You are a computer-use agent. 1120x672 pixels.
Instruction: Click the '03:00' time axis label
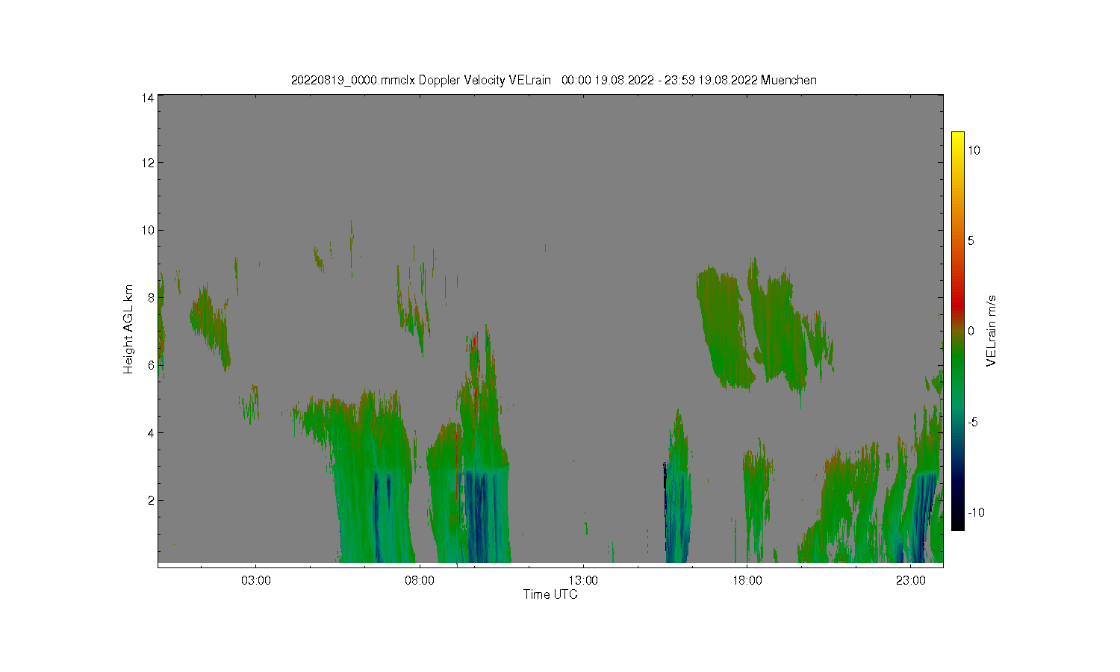click(256, 581)
